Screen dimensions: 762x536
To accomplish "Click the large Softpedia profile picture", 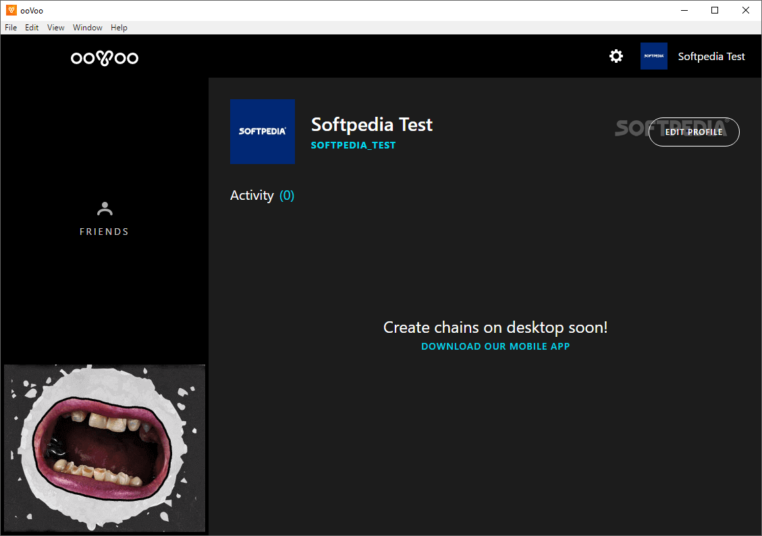I will (x=263, y=131).
